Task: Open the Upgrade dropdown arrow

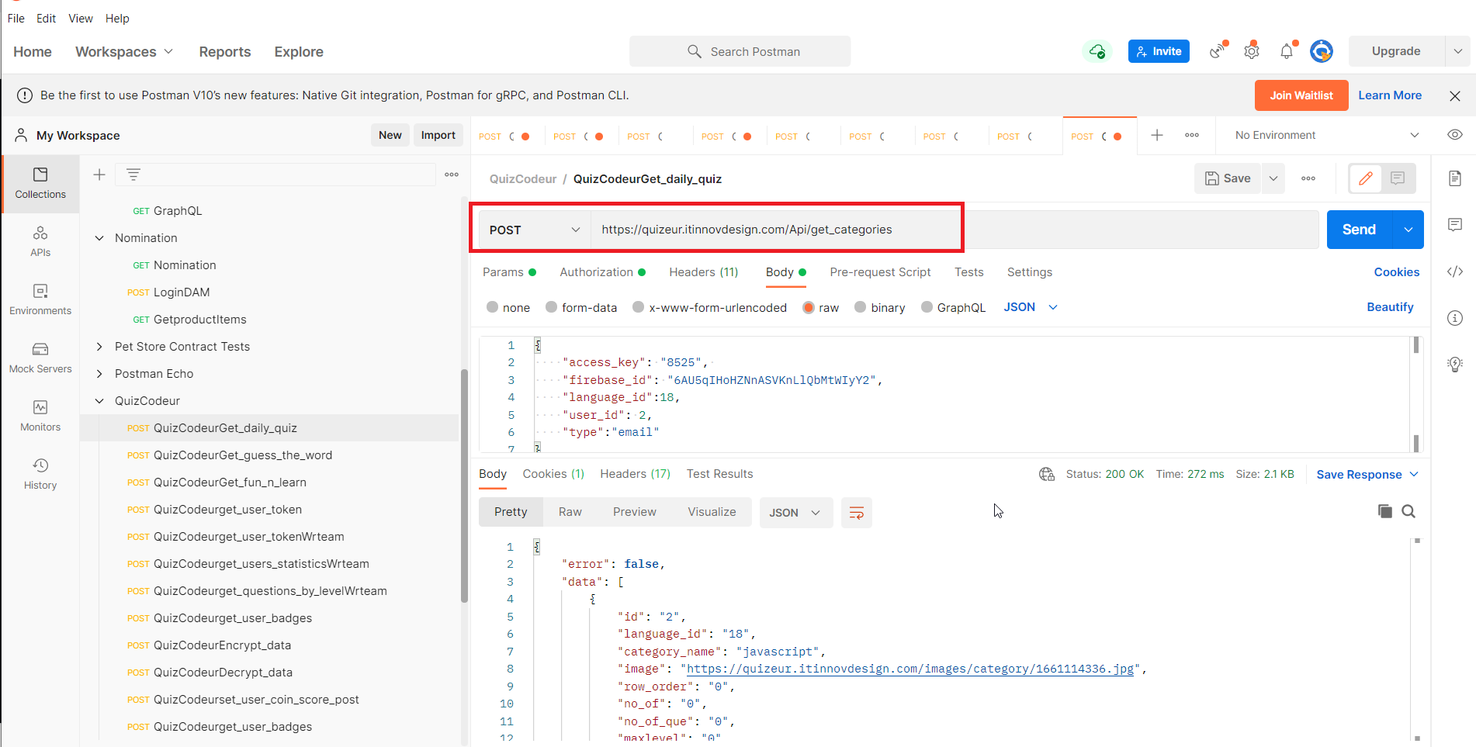Action: click(1458, 51)
